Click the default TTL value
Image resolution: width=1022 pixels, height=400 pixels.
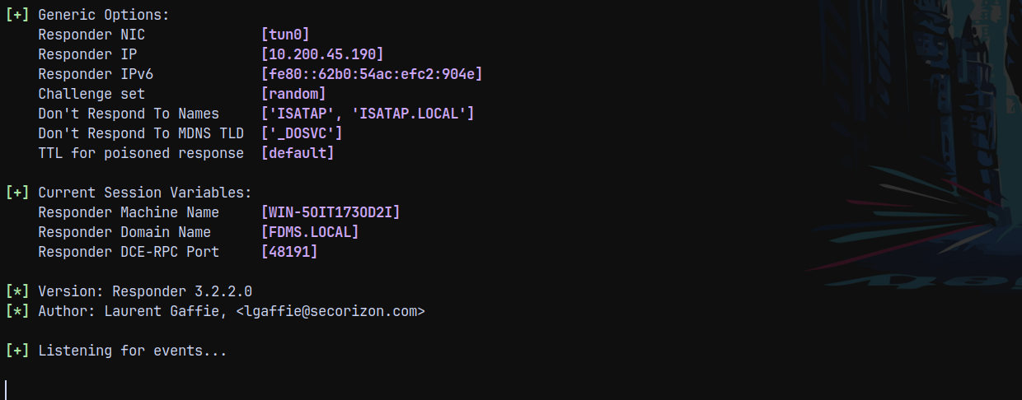point(298,153)
